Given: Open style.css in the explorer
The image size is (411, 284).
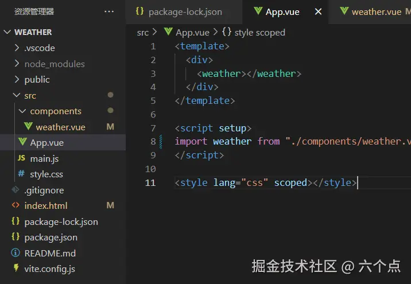Looking at the screenshot, I should [x=46, y=174].
